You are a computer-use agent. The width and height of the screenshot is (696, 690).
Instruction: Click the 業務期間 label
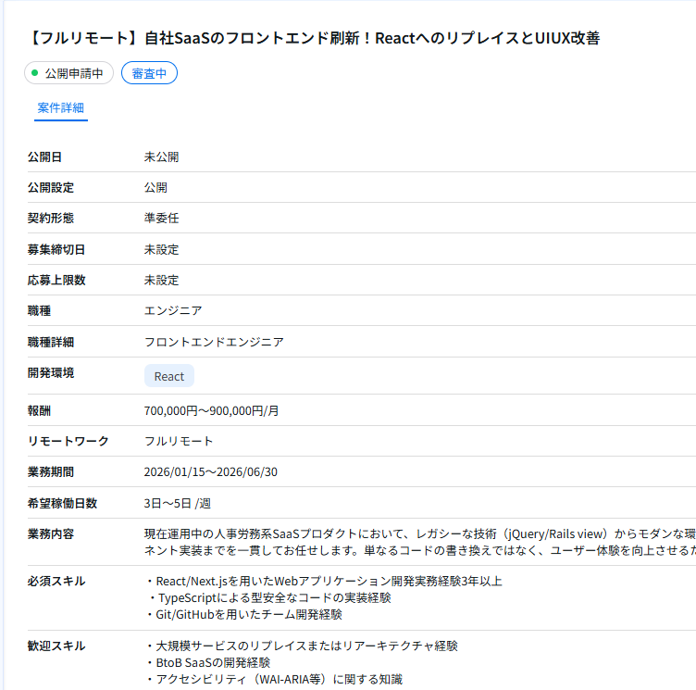tap(51, 471)
